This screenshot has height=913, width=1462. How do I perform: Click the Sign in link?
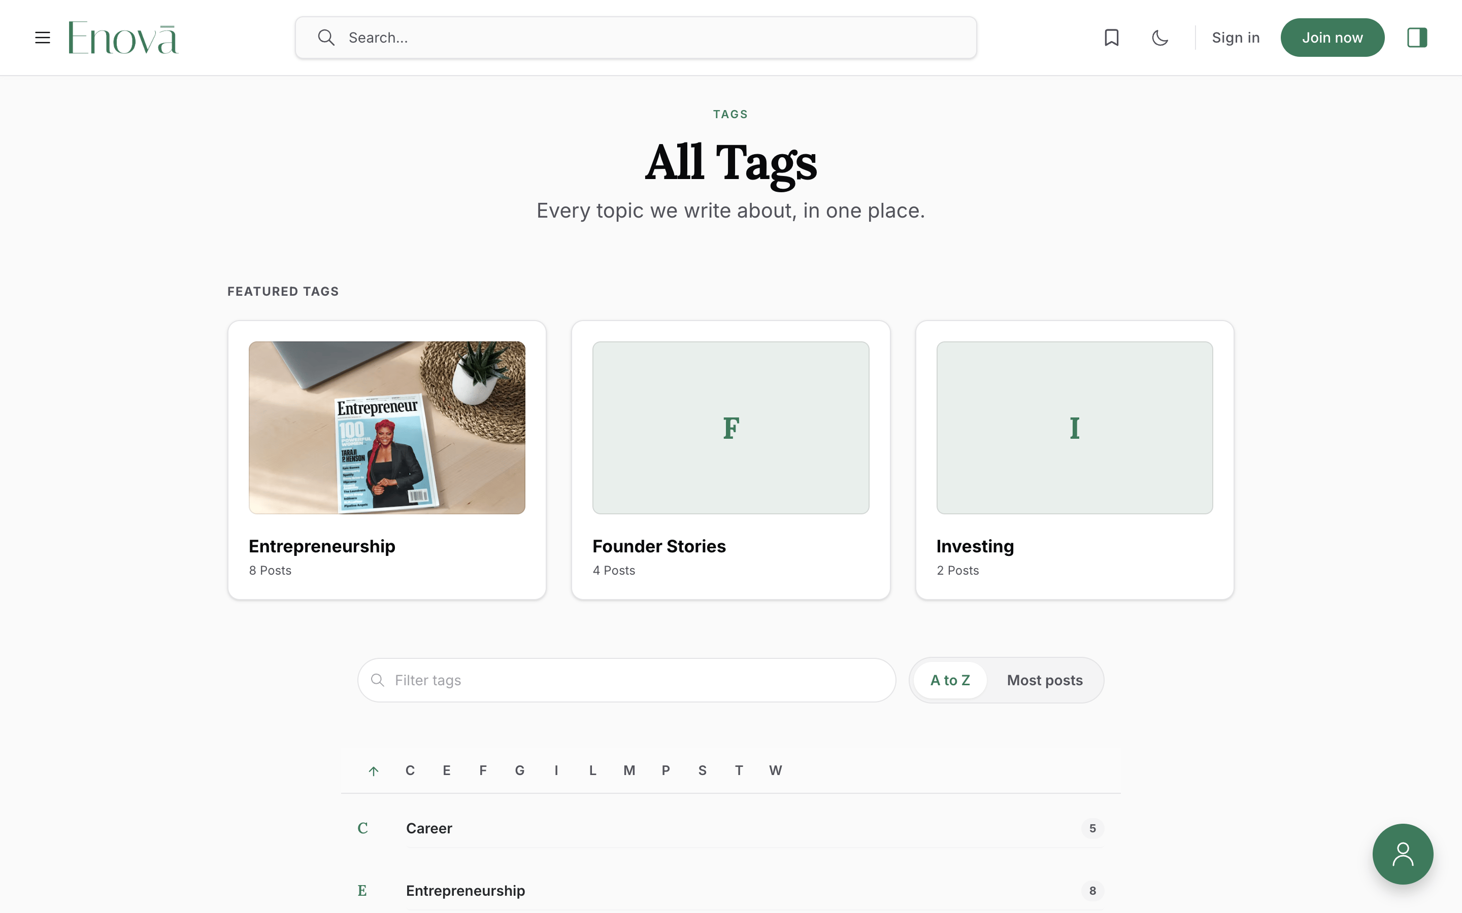1236,38
